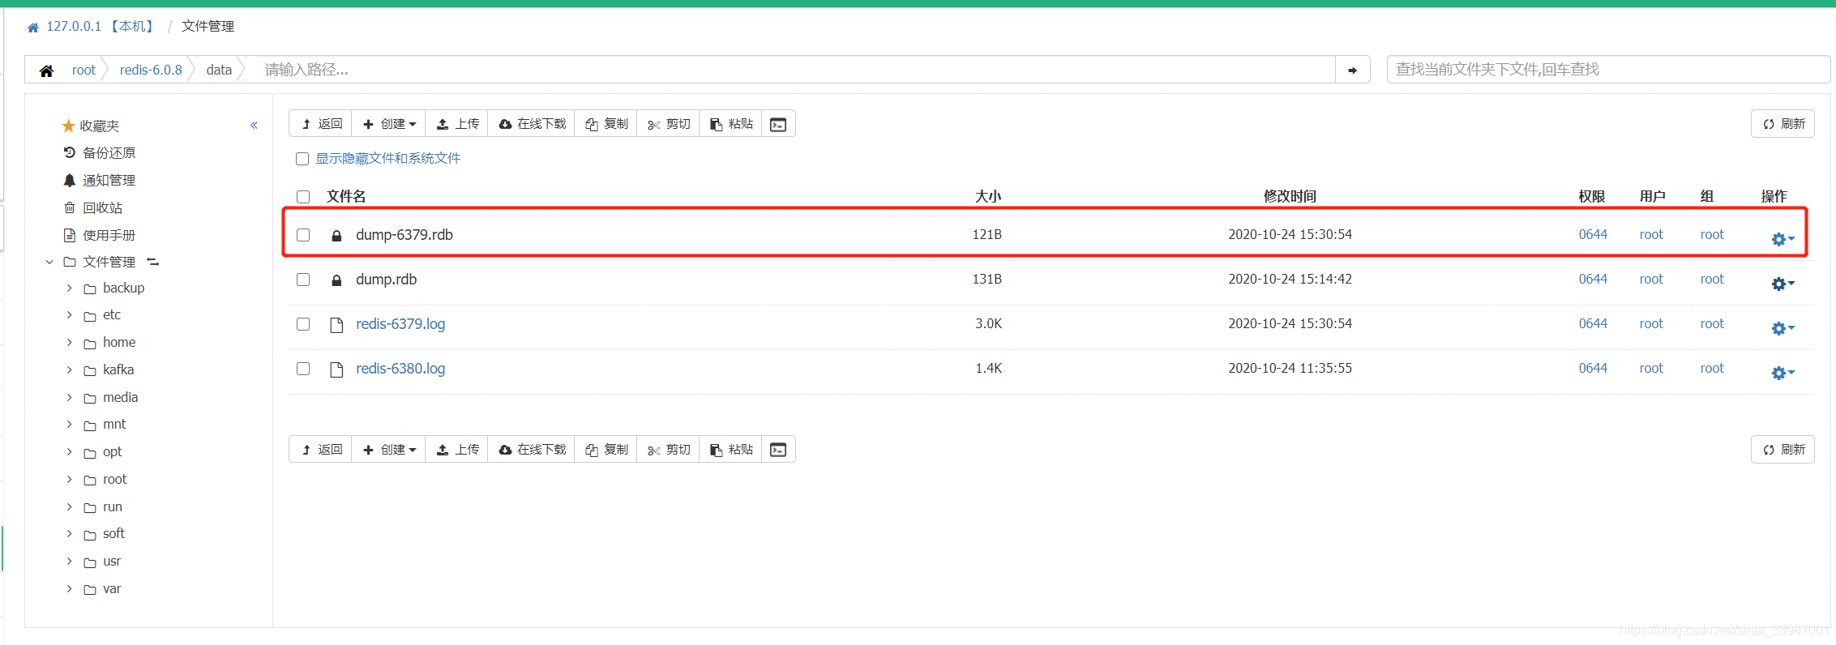Open redis-6380.log file link
The height and width of the screenshot is (645, 1836).
(x=400, y=369)
